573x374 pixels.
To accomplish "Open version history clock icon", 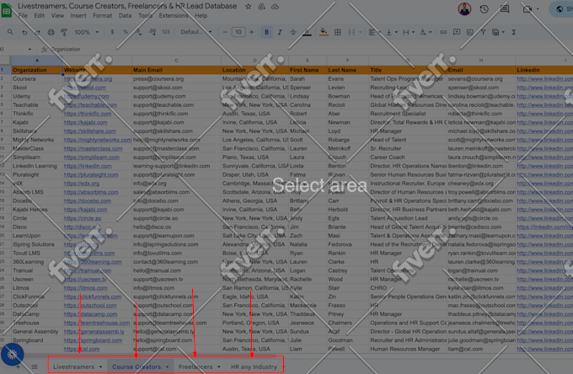I will pos(485,9).
